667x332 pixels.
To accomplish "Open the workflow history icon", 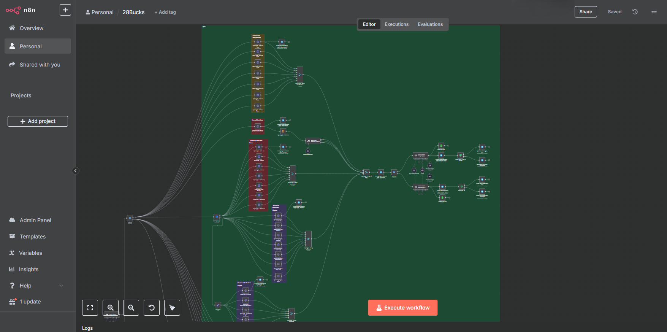I will pyautogui.click(x=635, y=12).
